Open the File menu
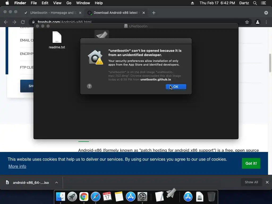 [34, 3]
